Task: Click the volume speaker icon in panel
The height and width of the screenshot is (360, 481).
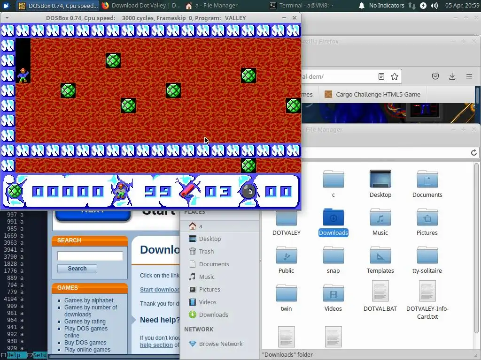Action: 434,6
